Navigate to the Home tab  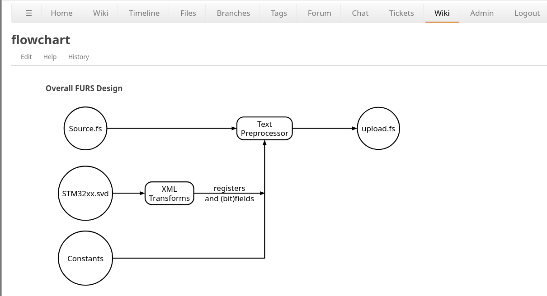[x=61, y=13]
